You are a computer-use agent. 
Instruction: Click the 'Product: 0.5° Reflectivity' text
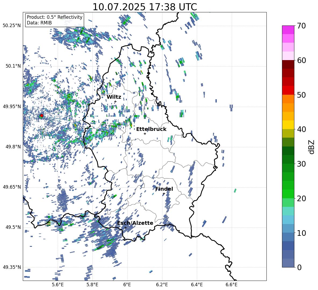55,17
